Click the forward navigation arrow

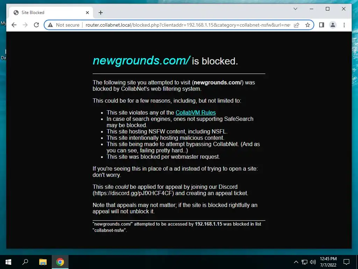tap(25, 25)
